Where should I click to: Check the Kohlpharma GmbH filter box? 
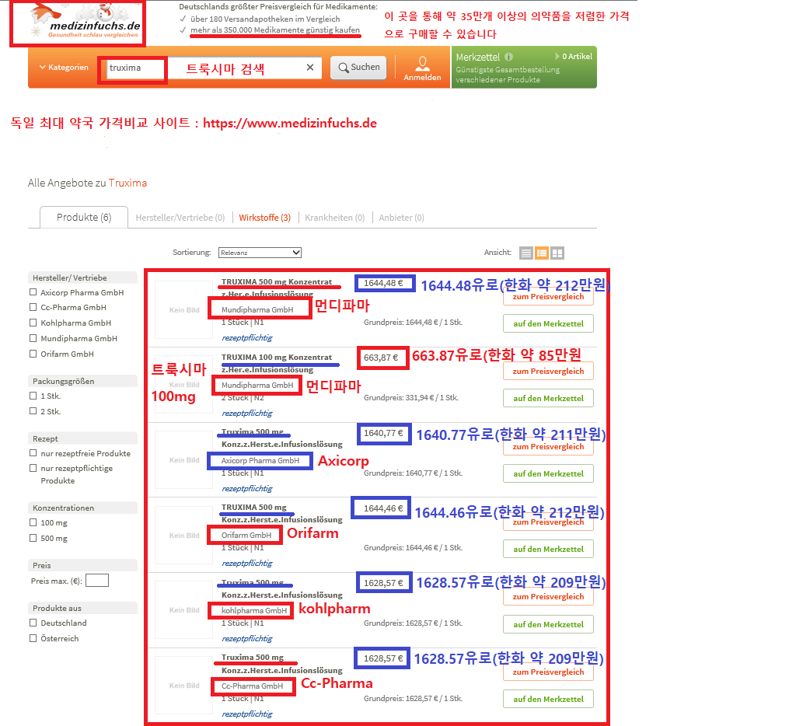[x=33, y=323]
